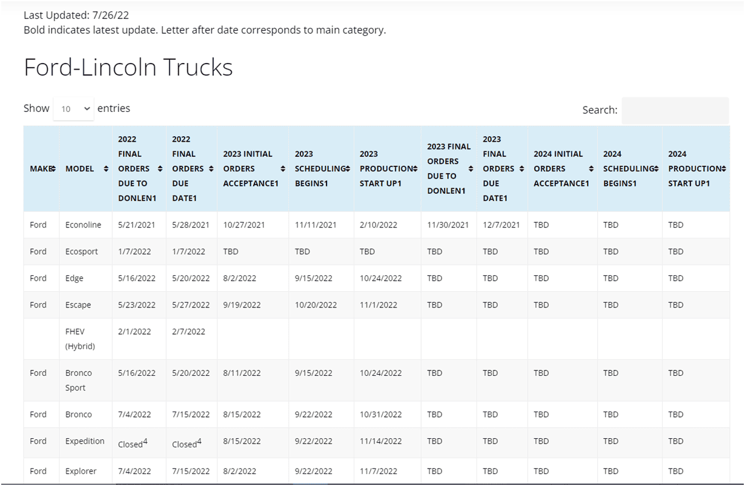Click the 11/14/2022 date in Expedition row

[381, 441]
